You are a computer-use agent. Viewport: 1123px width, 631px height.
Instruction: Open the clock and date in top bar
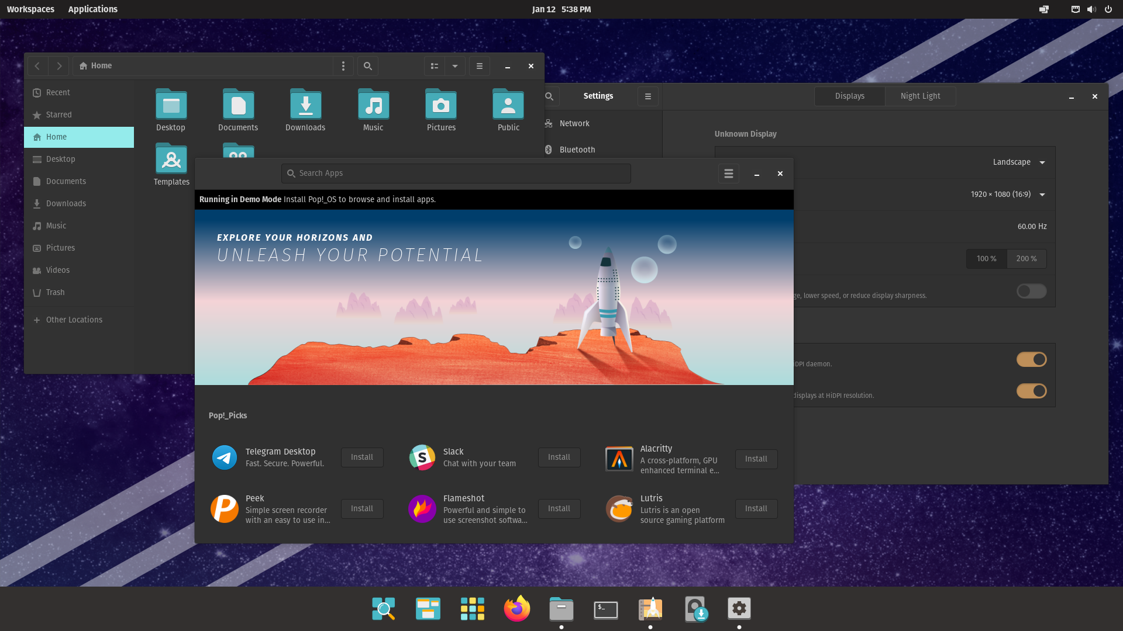tap(561, 9)
